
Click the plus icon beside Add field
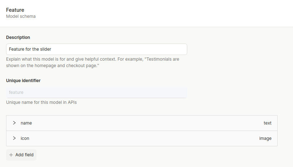pyautogui.click(x=11, y=155)
